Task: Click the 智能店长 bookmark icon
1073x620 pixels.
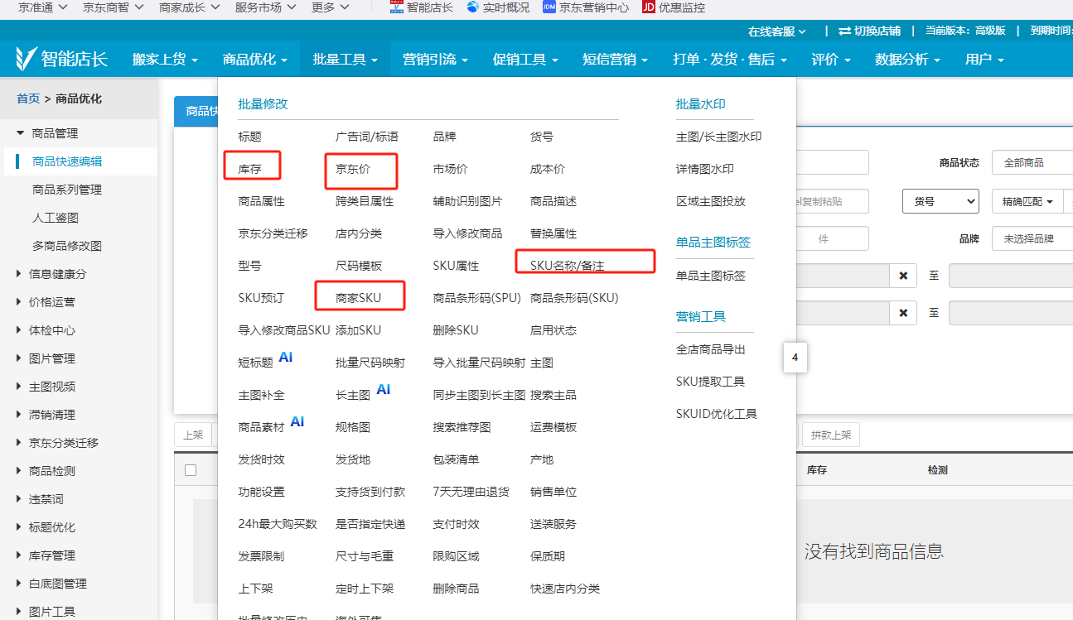Action: (x=395, y=7)
